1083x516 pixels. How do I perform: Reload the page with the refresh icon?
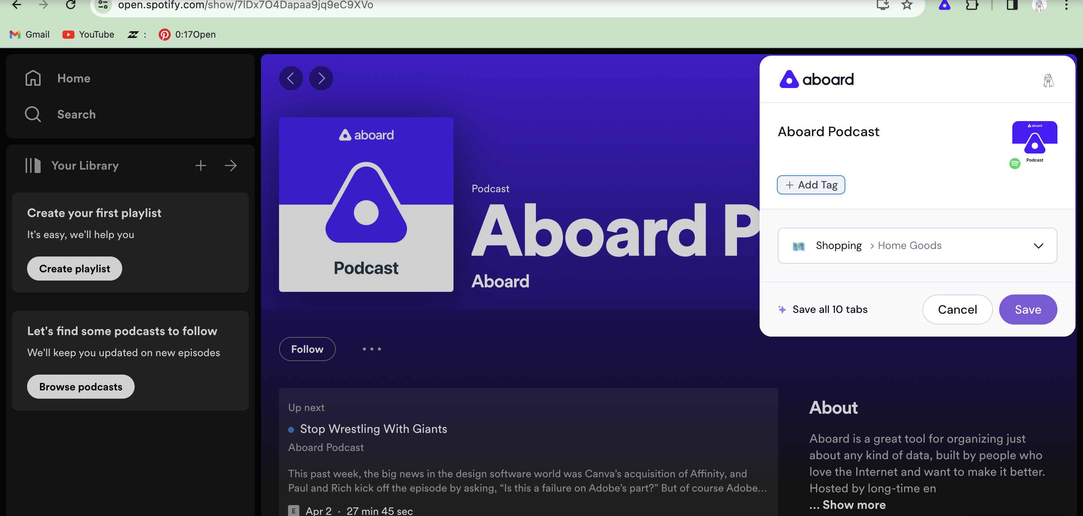(71, 5)
